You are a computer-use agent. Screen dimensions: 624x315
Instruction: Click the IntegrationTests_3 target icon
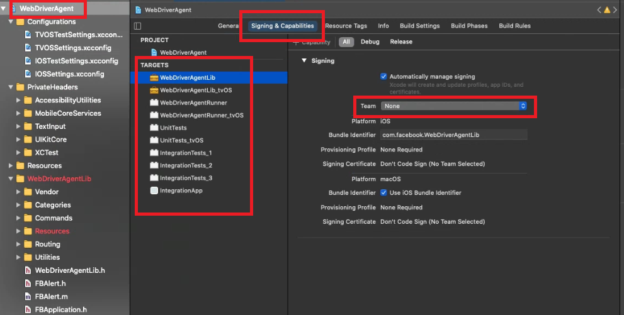click(154, 178)
